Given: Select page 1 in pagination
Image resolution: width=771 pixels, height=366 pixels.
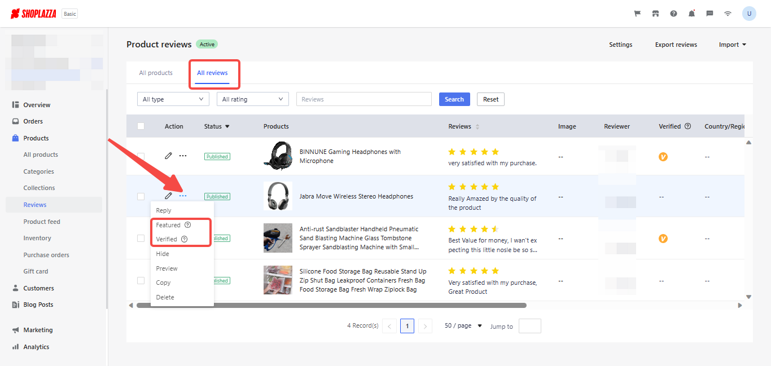Looking at the screenshot, I should 408,326.
